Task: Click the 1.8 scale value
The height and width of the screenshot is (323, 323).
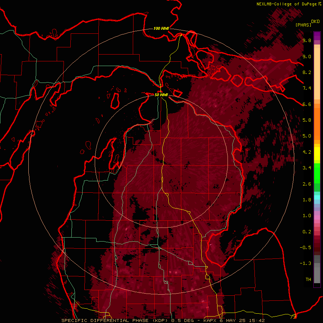Action: click(307, 200)
